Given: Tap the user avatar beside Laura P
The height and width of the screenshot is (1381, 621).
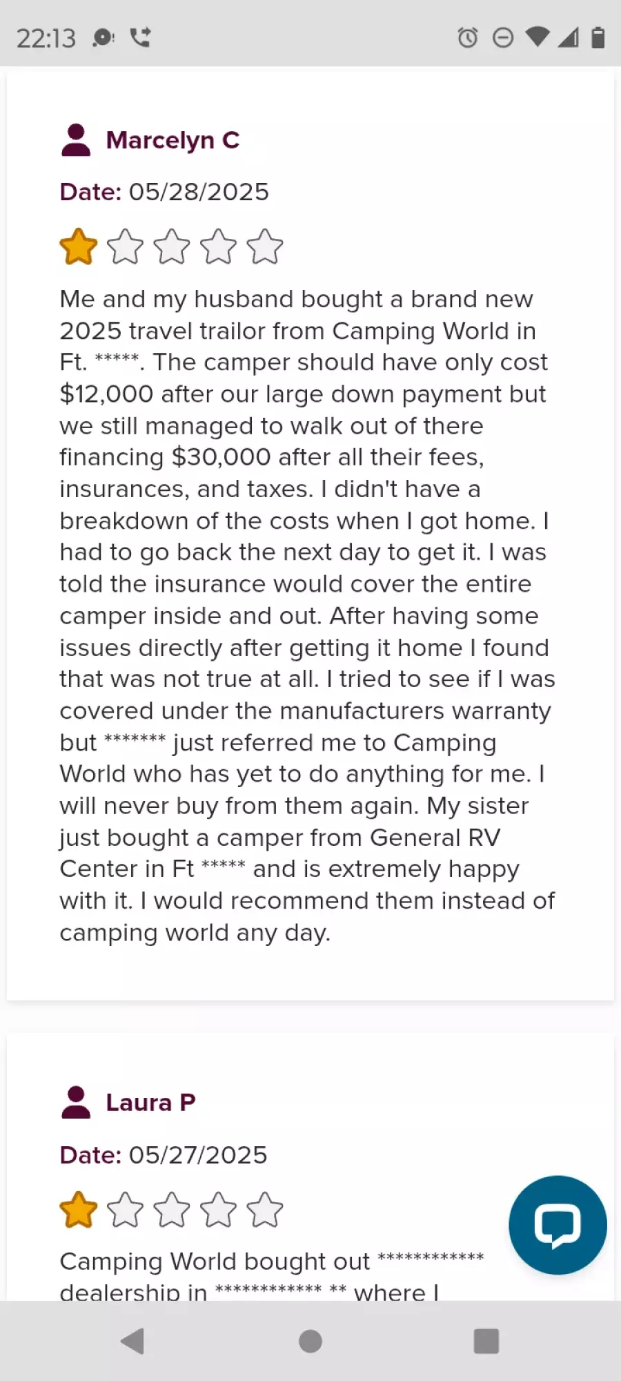Looking at the screenshot, I should [x=76, y=1103].
